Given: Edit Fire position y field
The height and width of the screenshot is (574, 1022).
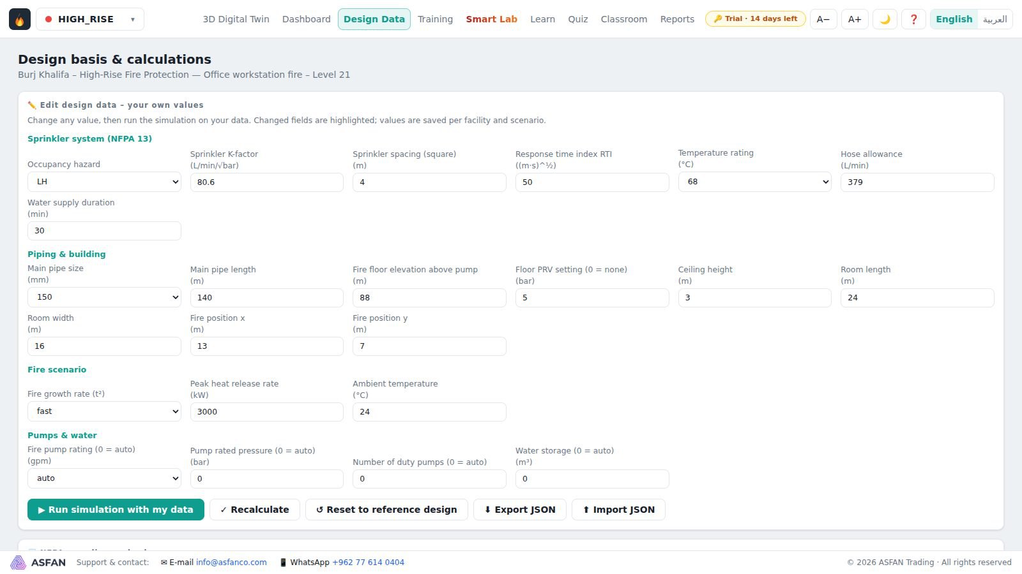Looking at the screenshot, I should click(x=429, y=346).
